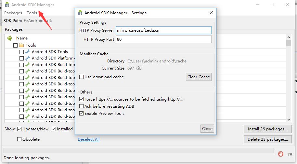Click the HTTP Proxy Server field

click(x=164, y=30)
